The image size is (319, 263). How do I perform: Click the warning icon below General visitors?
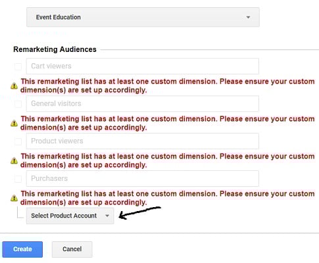(14, 124)
